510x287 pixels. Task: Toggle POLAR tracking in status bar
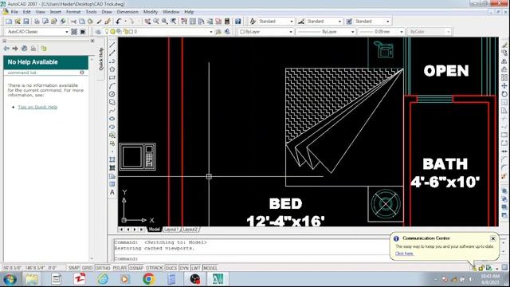coord(120,268)
